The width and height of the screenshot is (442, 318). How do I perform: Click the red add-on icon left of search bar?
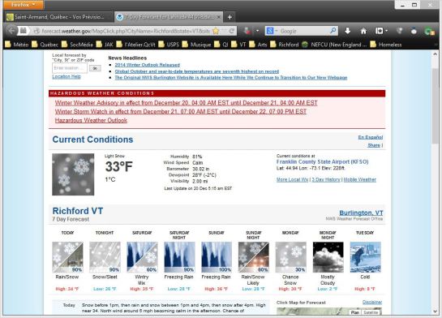(247, 31)
